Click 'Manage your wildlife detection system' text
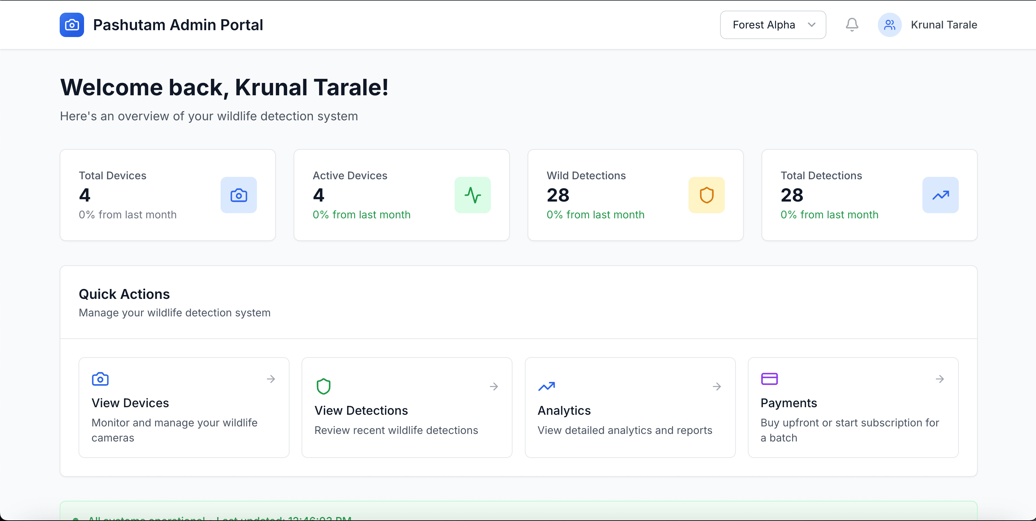 pyautogui.click(x=175, y=313)
